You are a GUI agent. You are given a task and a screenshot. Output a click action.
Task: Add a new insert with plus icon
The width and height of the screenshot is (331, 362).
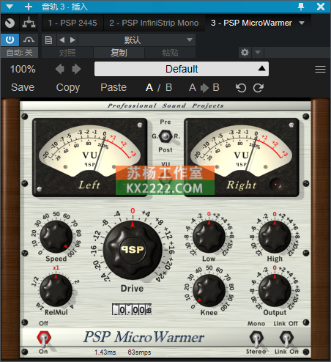(x=29, y=7)
